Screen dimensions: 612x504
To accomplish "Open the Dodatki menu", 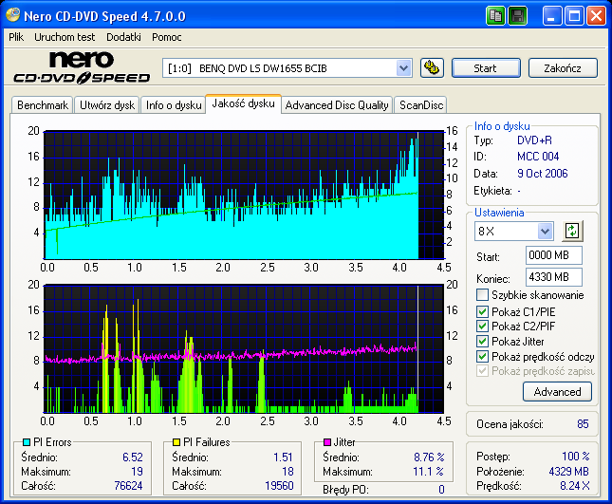I will click(123, 37).
